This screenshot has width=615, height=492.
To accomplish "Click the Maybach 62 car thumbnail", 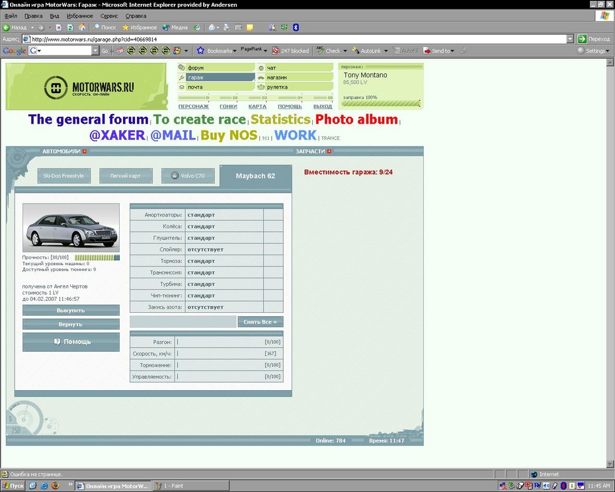I will pyautogui.click(x=71, y=227).
